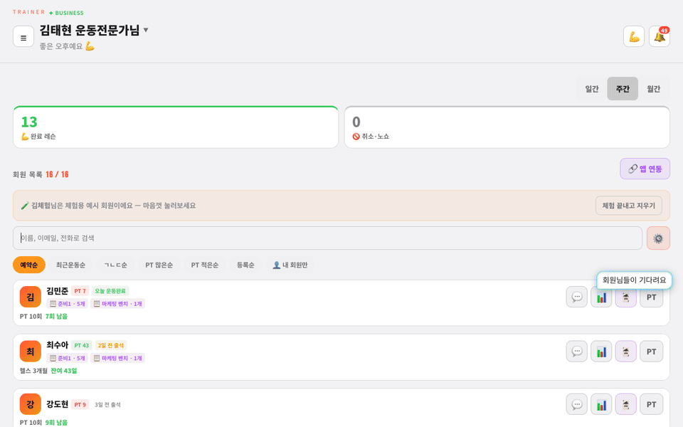The image size is (683, 427).
Task: Sort members by ㄱㄴㄷ순
Action: [115, 265]
